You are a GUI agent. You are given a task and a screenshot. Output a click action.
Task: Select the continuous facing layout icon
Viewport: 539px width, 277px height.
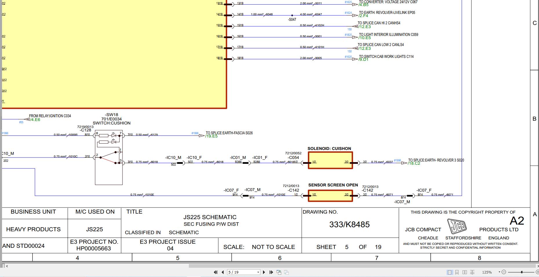(x=472, y=272)
